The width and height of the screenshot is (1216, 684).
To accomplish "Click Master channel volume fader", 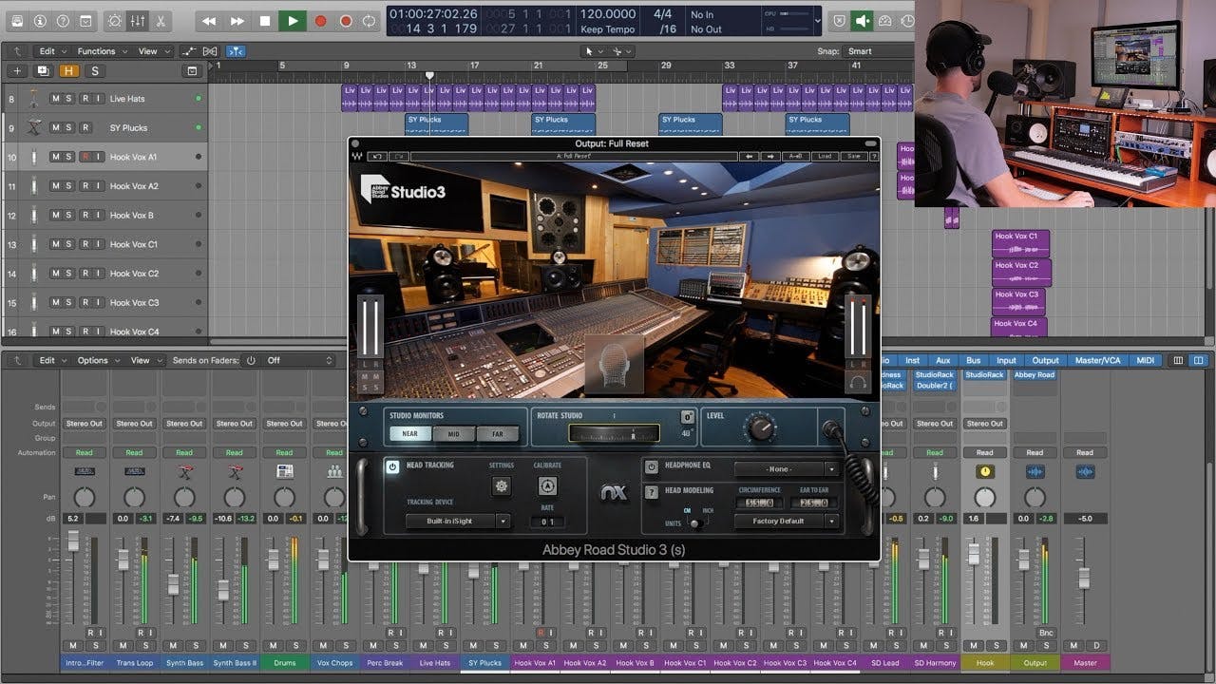I will 1082,578.
